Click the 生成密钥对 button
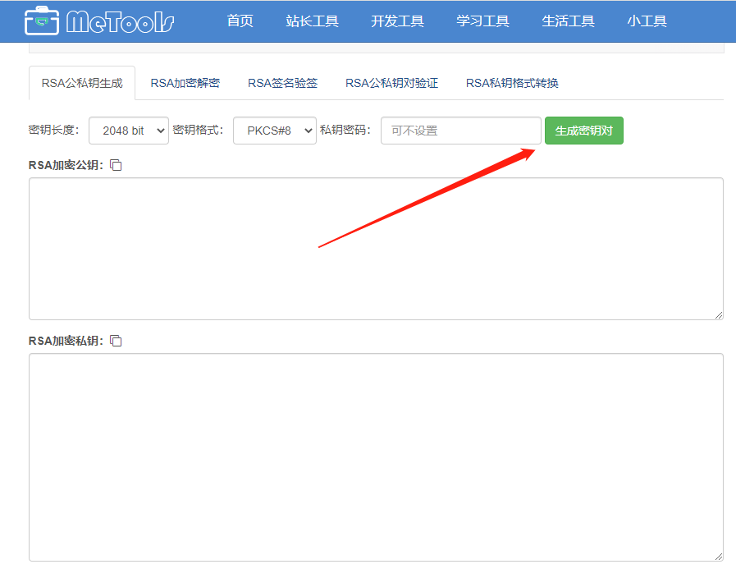Viewport: 736px width, 578px height. click(584, 131)
